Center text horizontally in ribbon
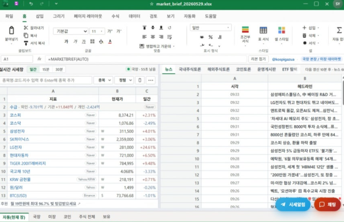This screenshot has height=222, width=344. pos(153,37)
